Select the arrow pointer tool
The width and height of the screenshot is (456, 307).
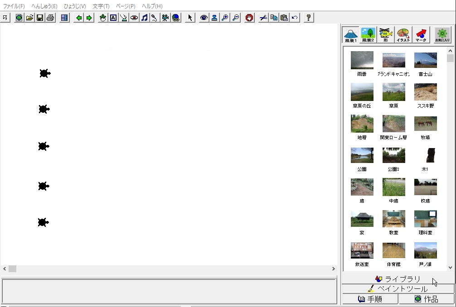coord(190,18)
